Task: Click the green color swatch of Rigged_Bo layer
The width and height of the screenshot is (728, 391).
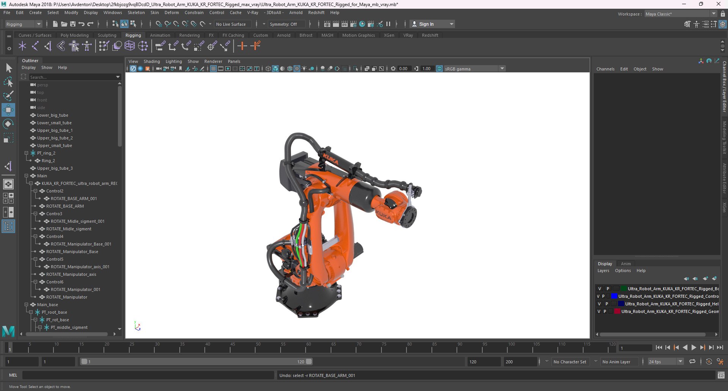Action: 623,289
